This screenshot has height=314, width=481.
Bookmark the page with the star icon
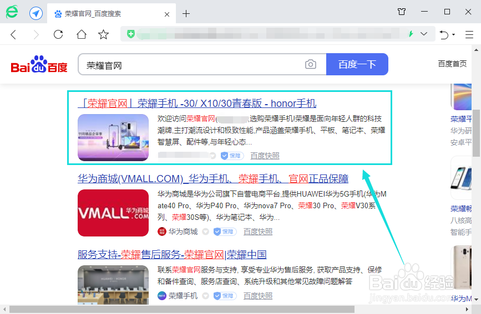click(103, 34)
